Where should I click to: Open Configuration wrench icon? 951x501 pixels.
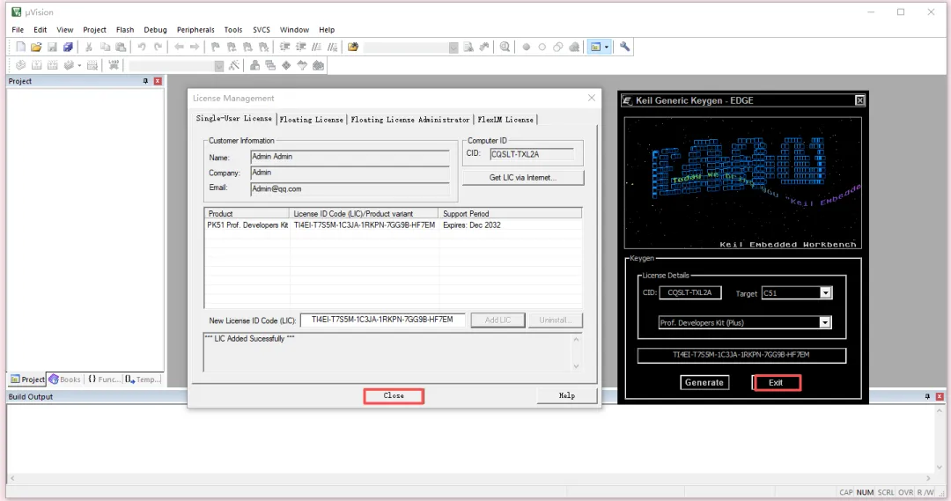point(624,47)
